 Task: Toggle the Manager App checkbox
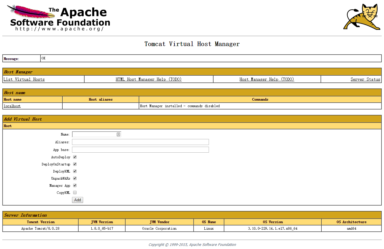[x=75, y=185]
